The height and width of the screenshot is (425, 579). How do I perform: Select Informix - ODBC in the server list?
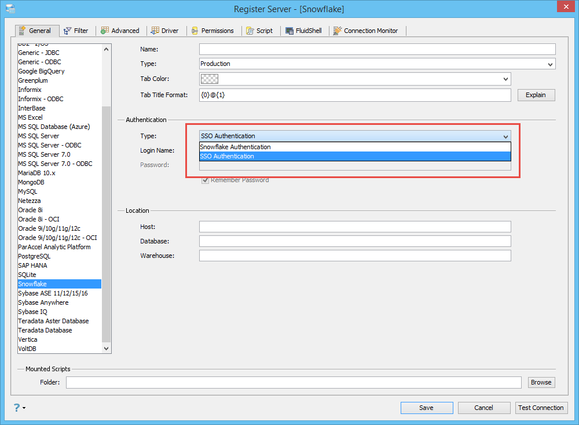60,99
